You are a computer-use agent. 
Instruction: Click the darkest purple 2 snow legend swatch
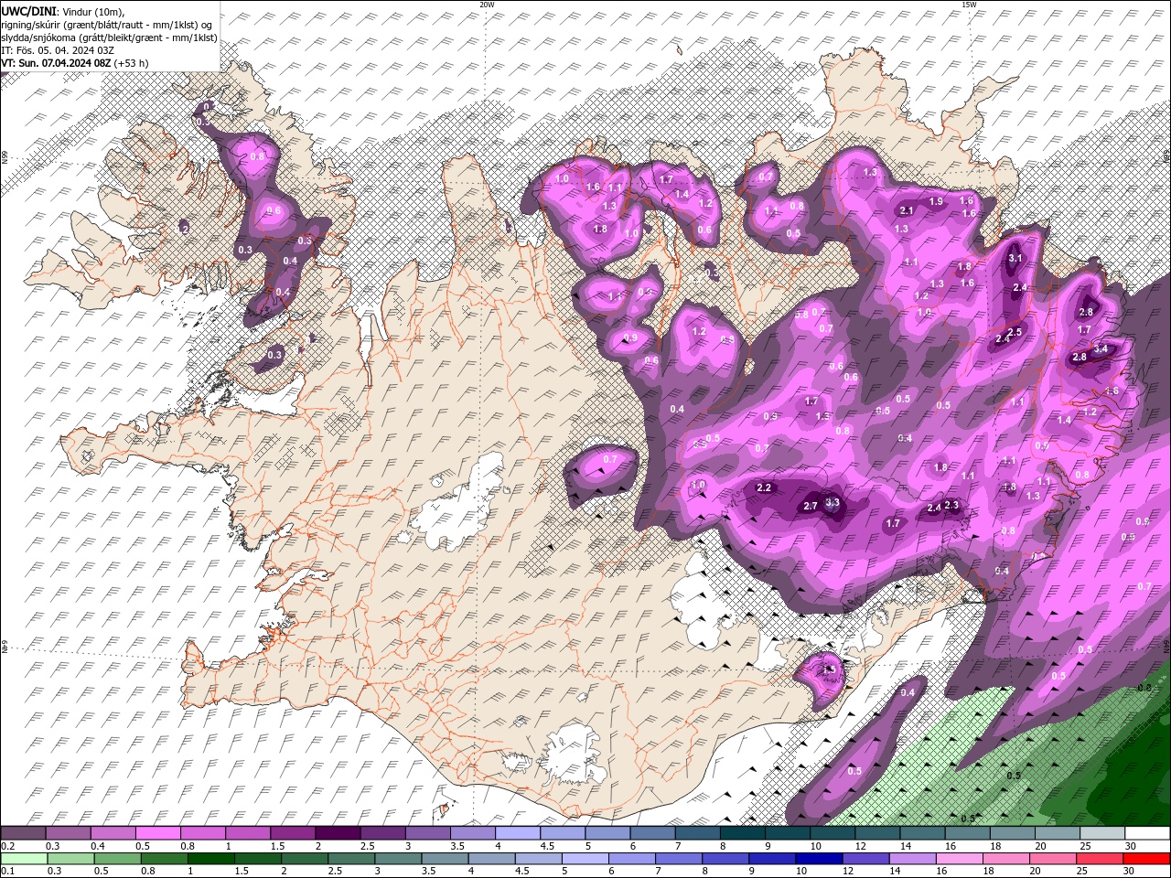click(338, 833)
